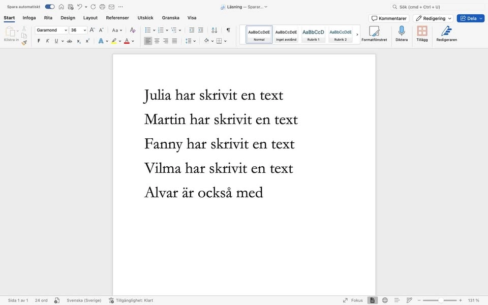Switch to the Start tab
This screenshot has width=488, height=305.
coord(9,18)
